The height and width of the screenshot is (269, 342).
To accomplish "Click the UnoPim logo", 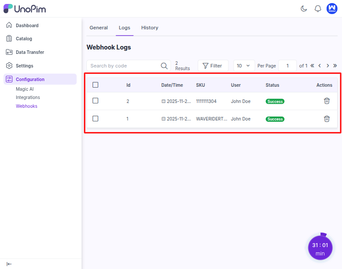I will coord(25,9).
